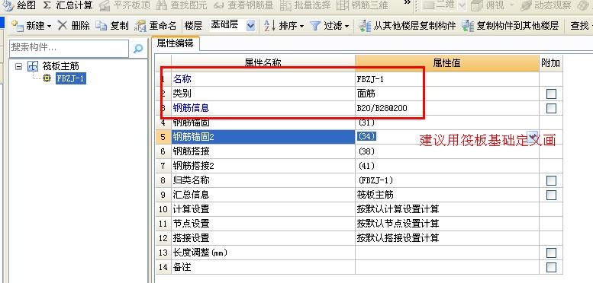Toggle the 长度调整 附加 checkbox
593x283 pixels.
click(x=551, y=253)
